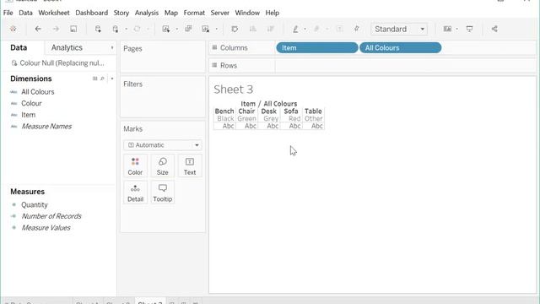Switch to the Data pane tab
Image resolution: width=540 pixels, height=304 pixels.
pyautogui.click(x=19, y=47)
